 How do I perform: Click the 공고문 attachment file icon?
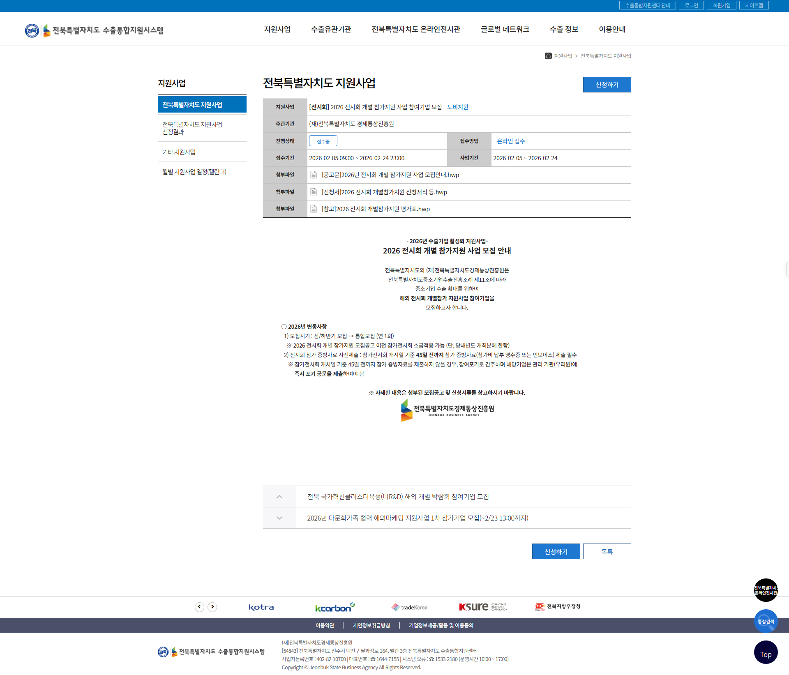pos(314,175)
